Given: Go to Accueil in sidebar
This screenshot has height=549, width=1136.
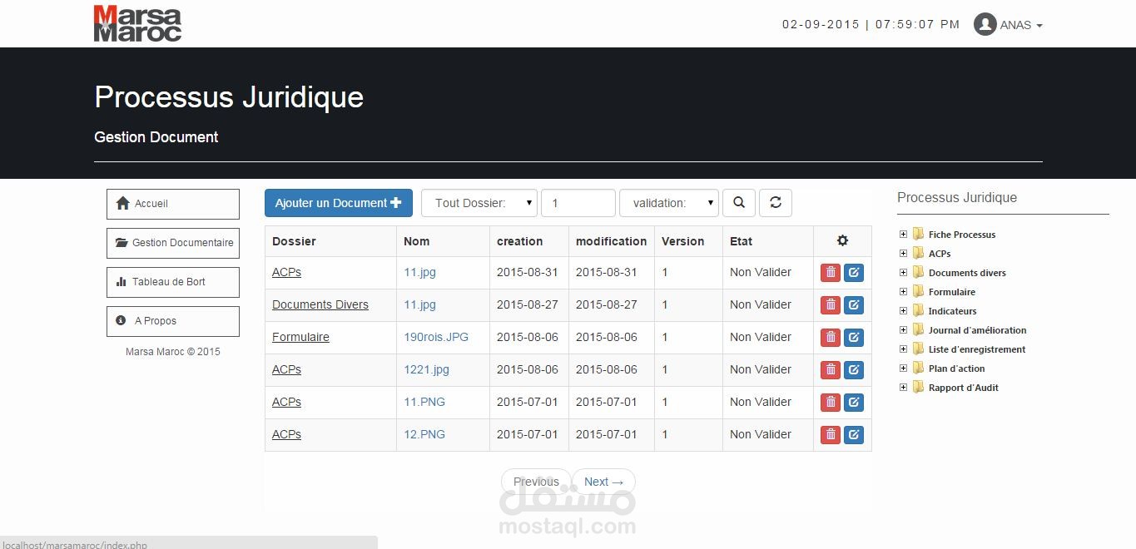Looking at the screenshot, I should tap(173, 204).
